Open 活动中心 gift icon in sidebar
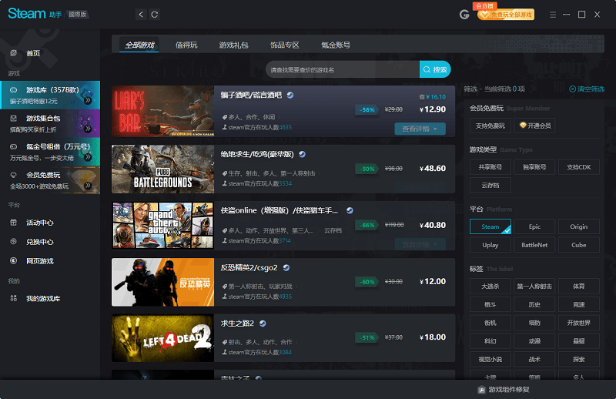The width and height of the screenshot is (616, 399). pos(13,223)
